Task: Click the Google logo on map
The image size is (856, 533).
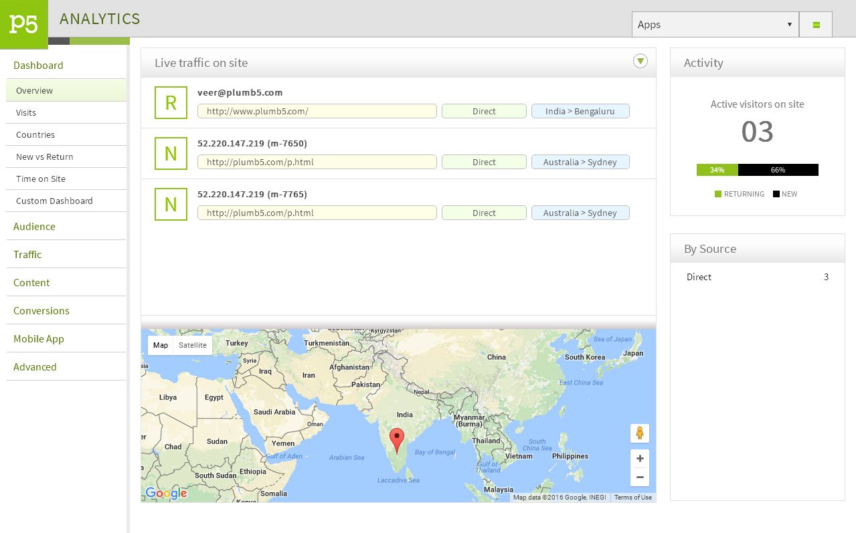Action: pos(166,494)
